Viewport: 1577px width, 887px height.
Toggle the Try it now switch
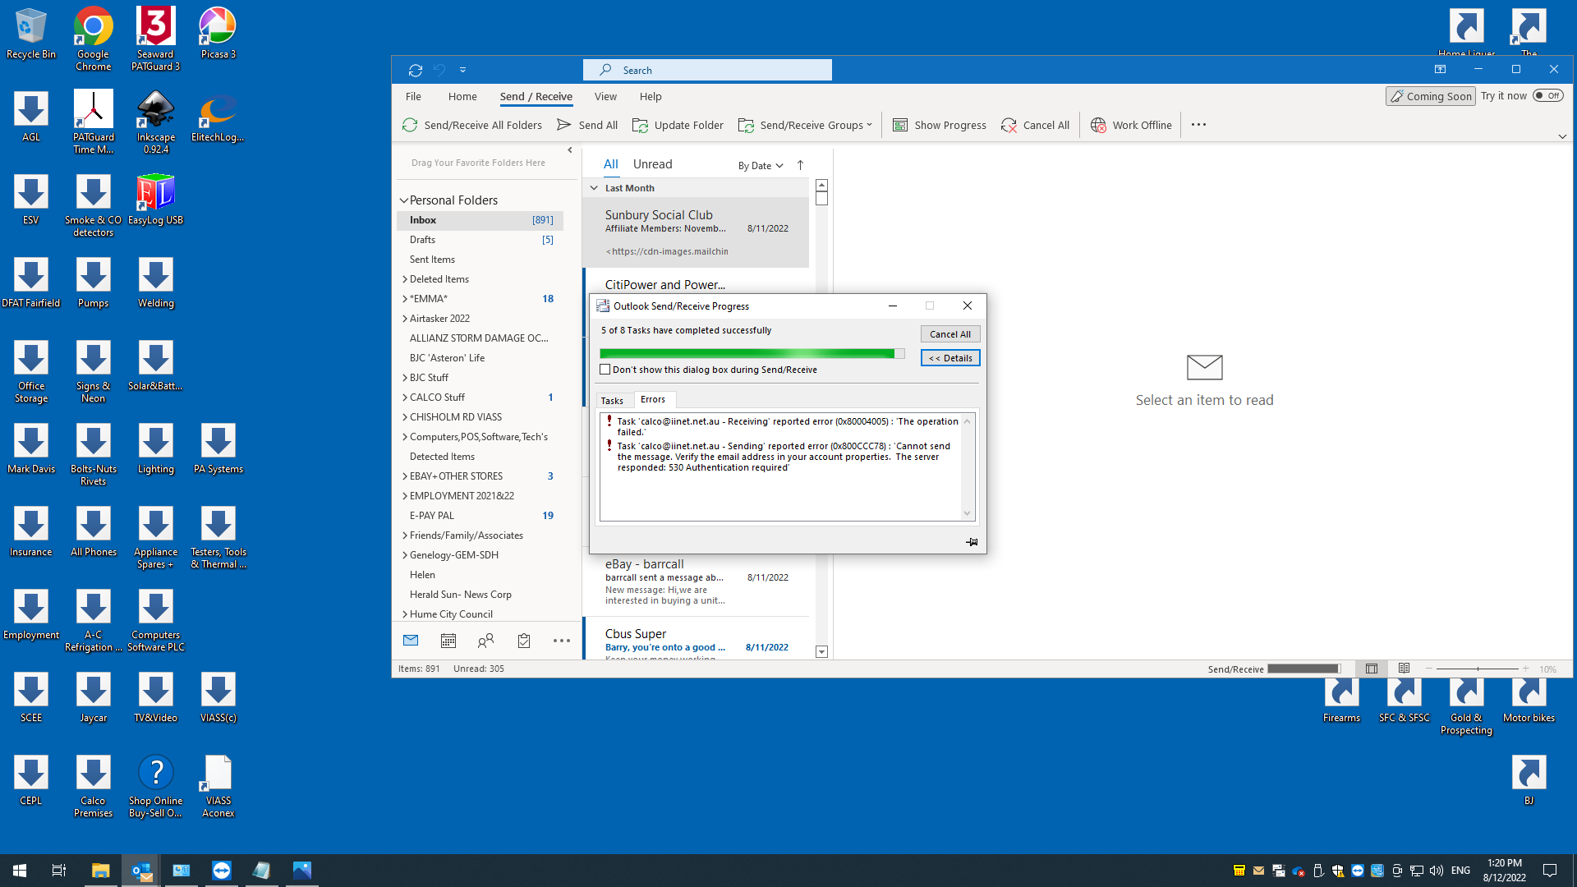click(x=1547, y=96)
